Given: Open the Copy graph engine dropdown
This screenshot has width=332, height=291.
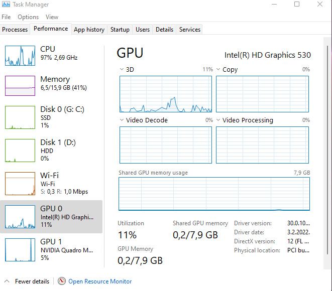Looking at the screenshot, I should pos(218,69).
